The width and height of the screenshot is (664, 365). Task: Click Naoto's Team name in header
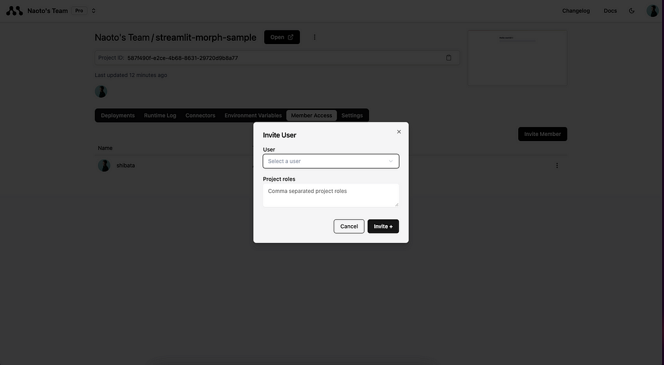pos(47,11)
